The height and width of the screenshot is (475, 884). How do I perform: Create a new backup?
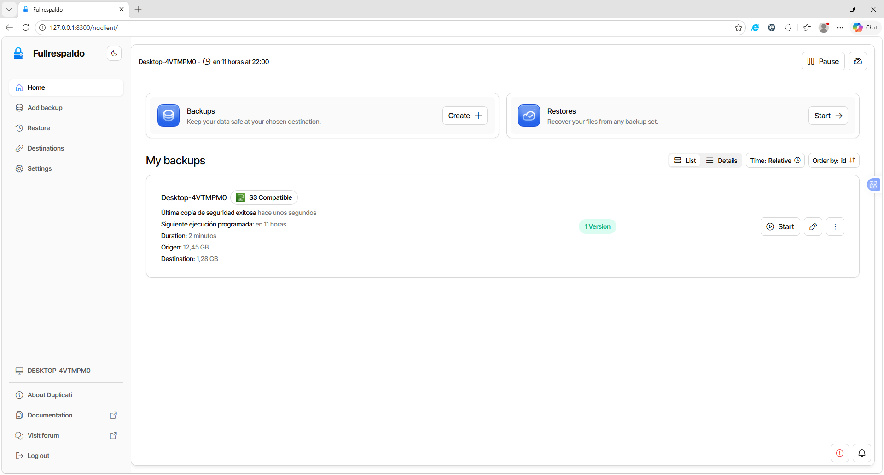coord(465,116)
